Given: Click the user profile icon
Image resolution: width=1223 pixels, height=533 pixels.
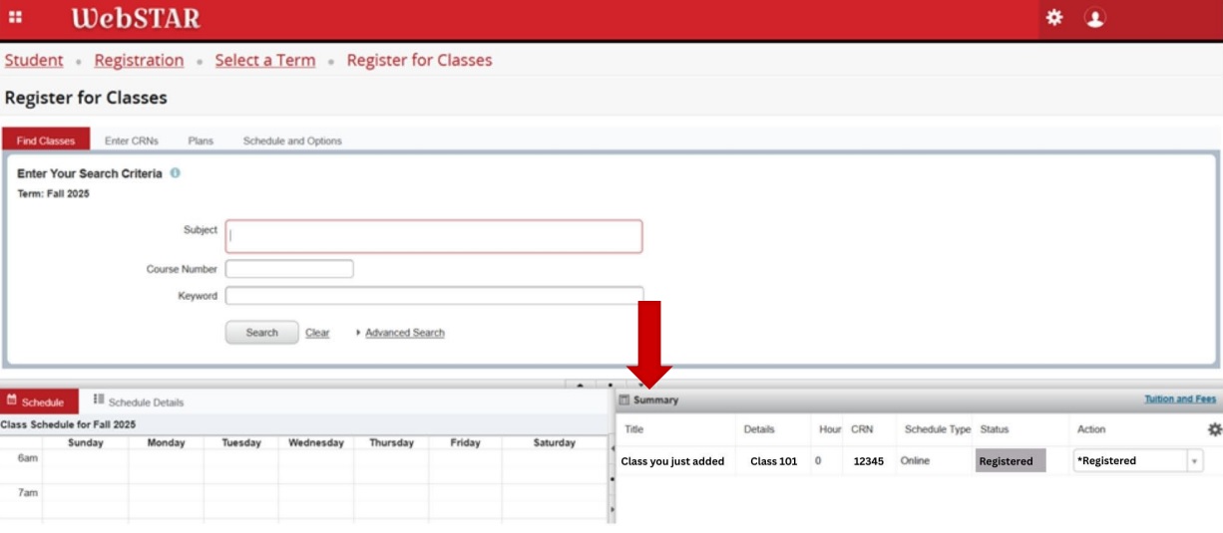Looking at the screenshot, I should [1095, 18].
